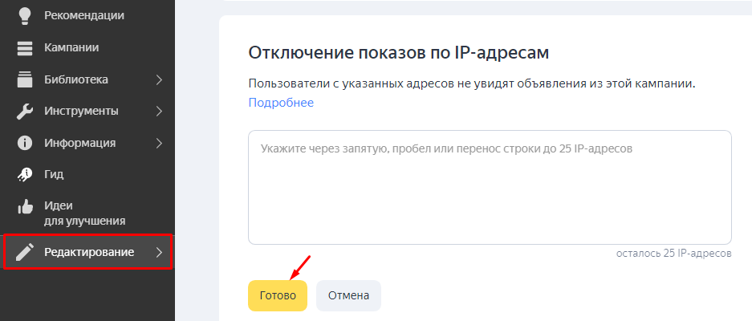
Task: Expand the Редактирование submenu chevron
Action: click(159, 253)
